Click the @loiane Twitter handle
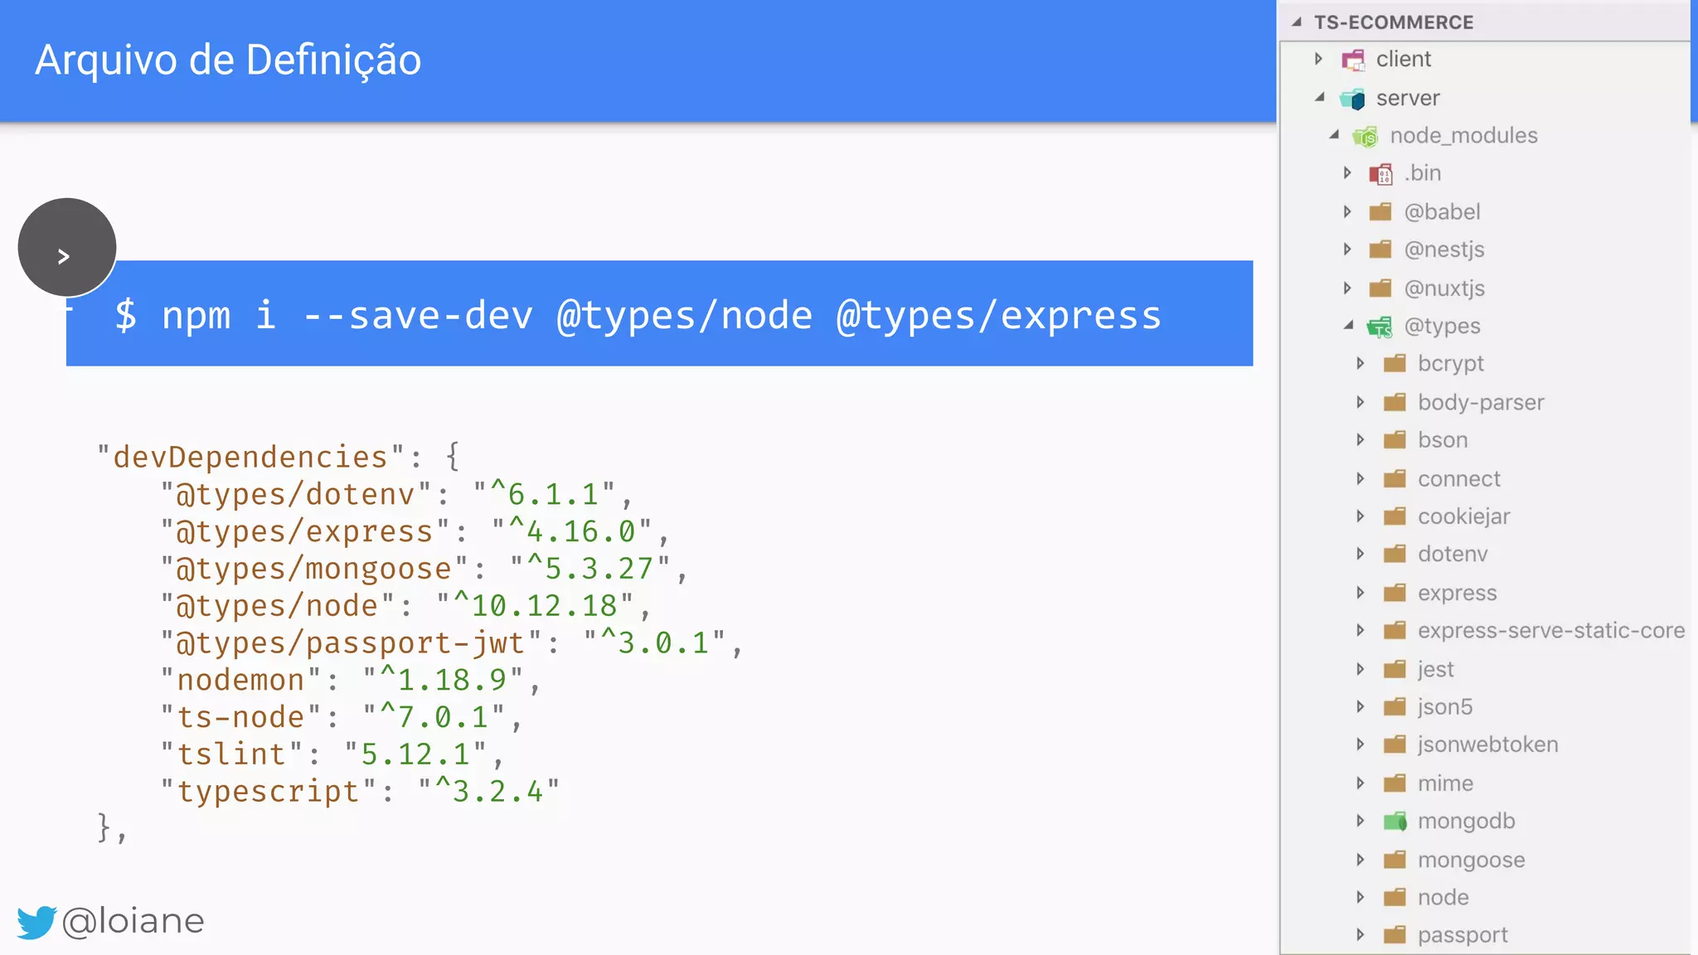This screenshot has width=1698, height=955. coord(133,921)
